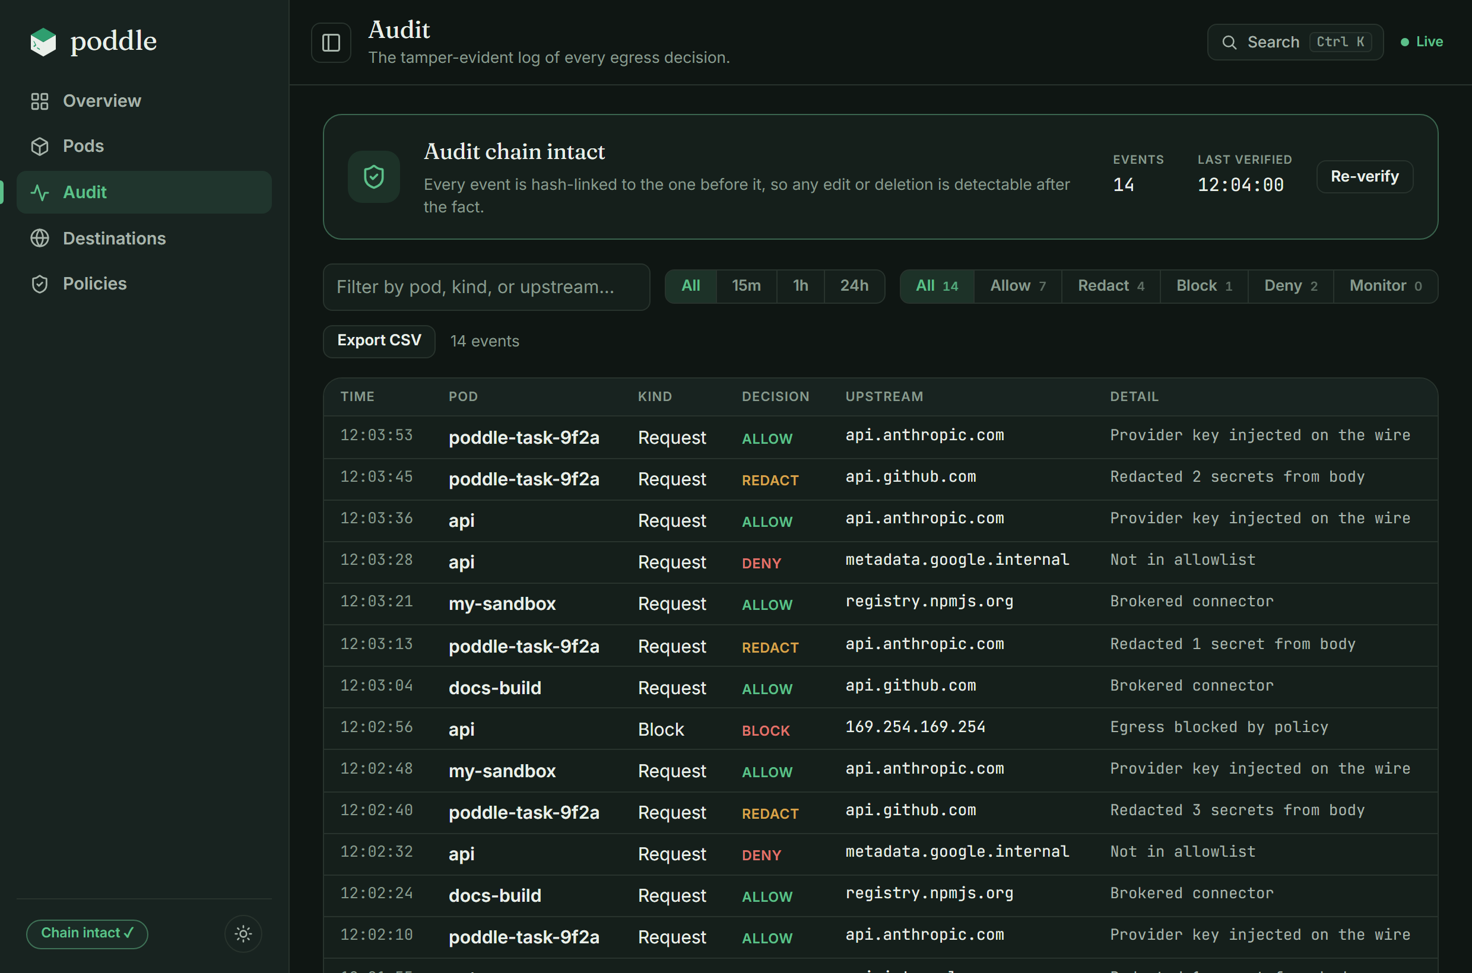
Task: Click the audit chain shield-check icon
Action: 374,177
